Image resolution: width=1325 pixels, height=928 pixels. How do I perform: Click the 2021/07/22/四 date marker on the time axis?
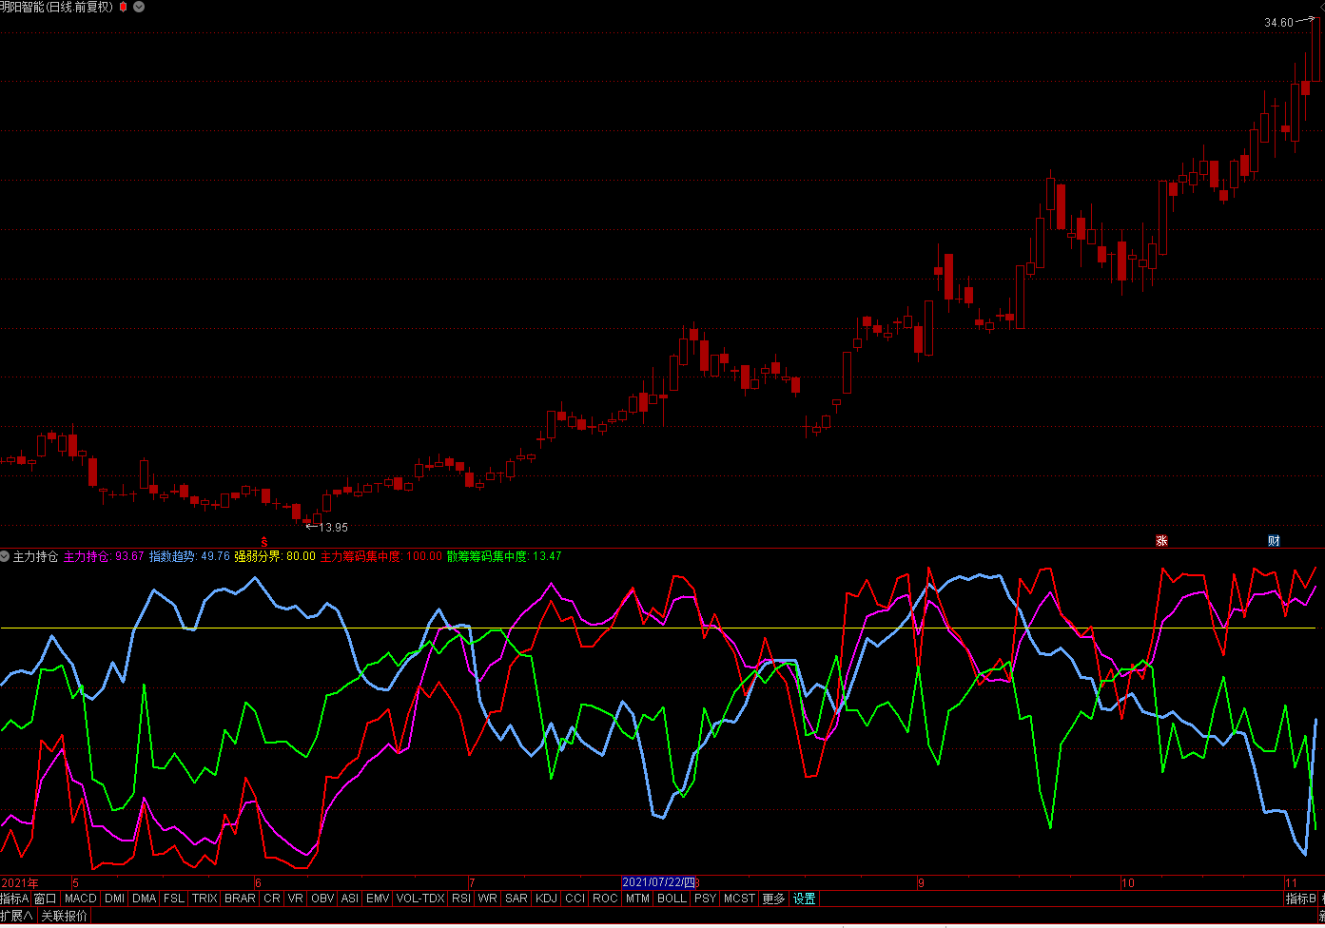pos(659,882)
